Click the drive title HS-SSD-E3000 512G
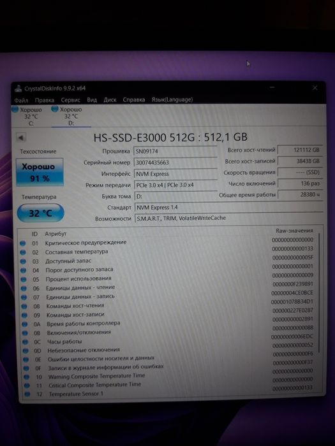Viewport: 335px width, 446px height. 144,138
